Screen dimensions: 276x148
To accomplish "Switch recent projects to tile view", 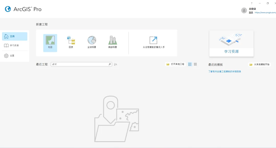I will [x=195, y=64].
